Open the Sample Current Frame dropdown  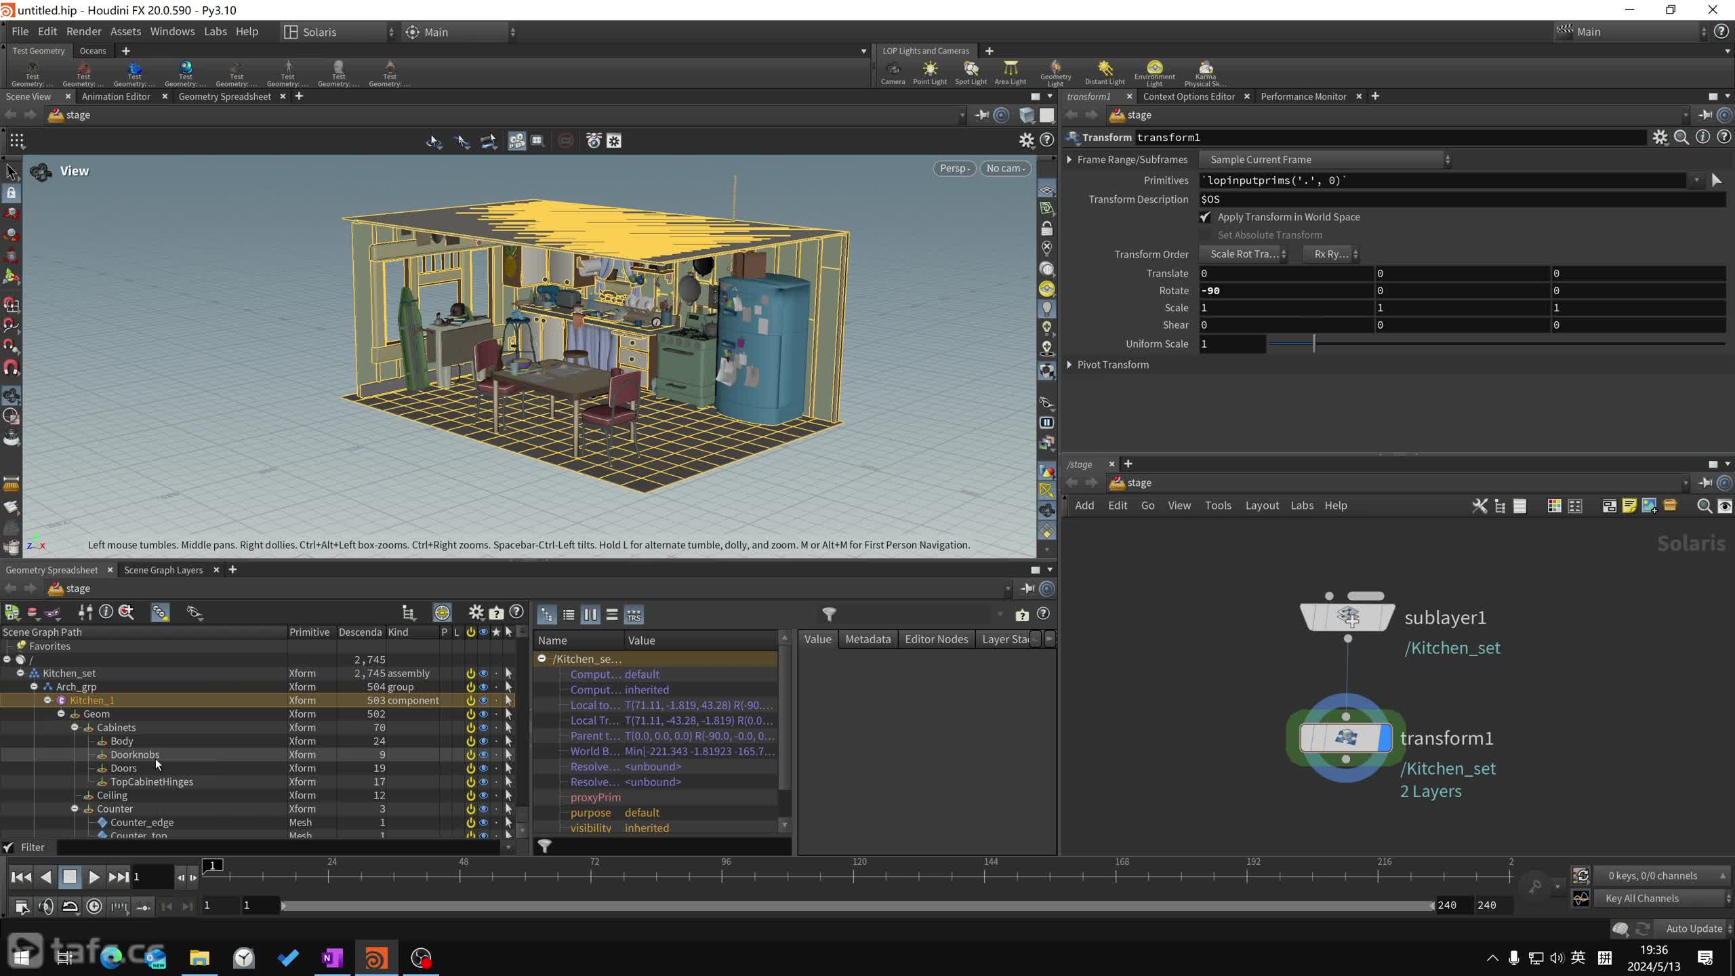click(1326, 160)
